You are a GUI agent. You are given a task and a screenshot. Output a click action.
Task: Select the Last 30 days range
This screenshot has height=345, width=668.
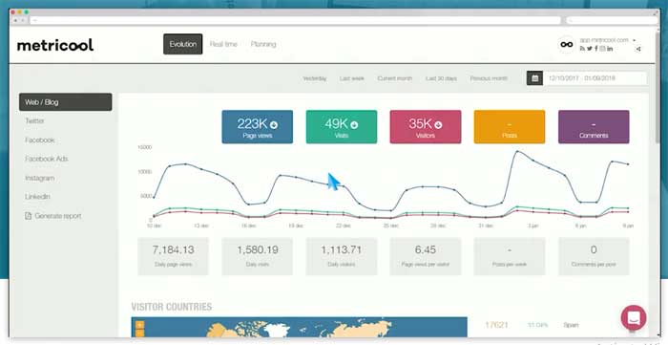441,78
